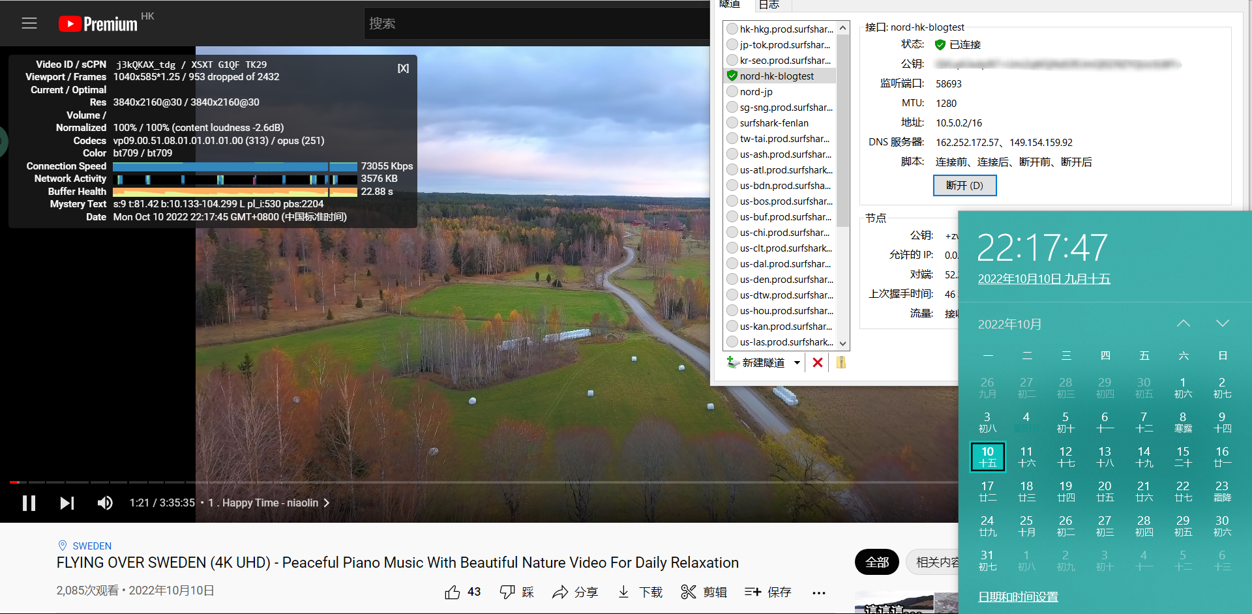This screenshot has width=1252, height=614.
Task: Go to next month in calendar
Action: [x=1222, y=323]
